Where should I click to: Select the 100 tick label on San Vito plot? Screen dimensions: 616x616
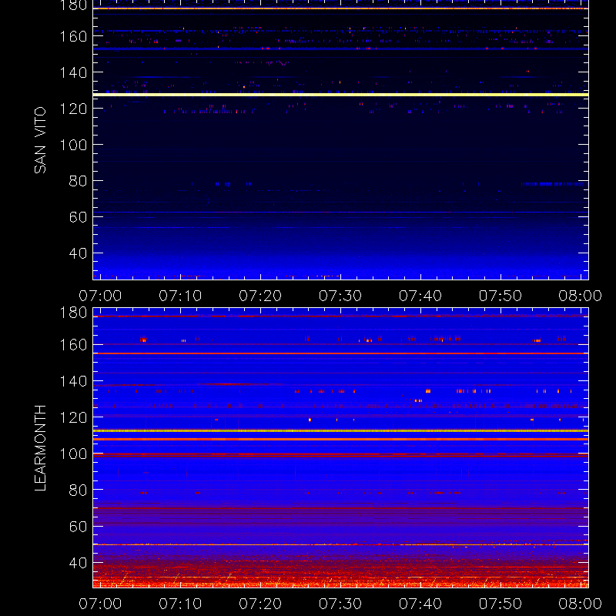click(x=73, y=145)
